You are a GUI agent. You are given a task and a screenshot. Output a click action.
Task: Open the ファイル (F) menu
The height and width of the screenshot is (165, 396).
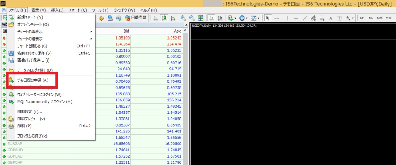[x=17, y=10]
